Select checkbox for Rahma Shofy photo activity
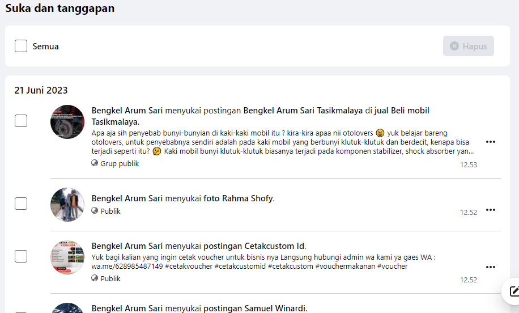 click(21, 204)
